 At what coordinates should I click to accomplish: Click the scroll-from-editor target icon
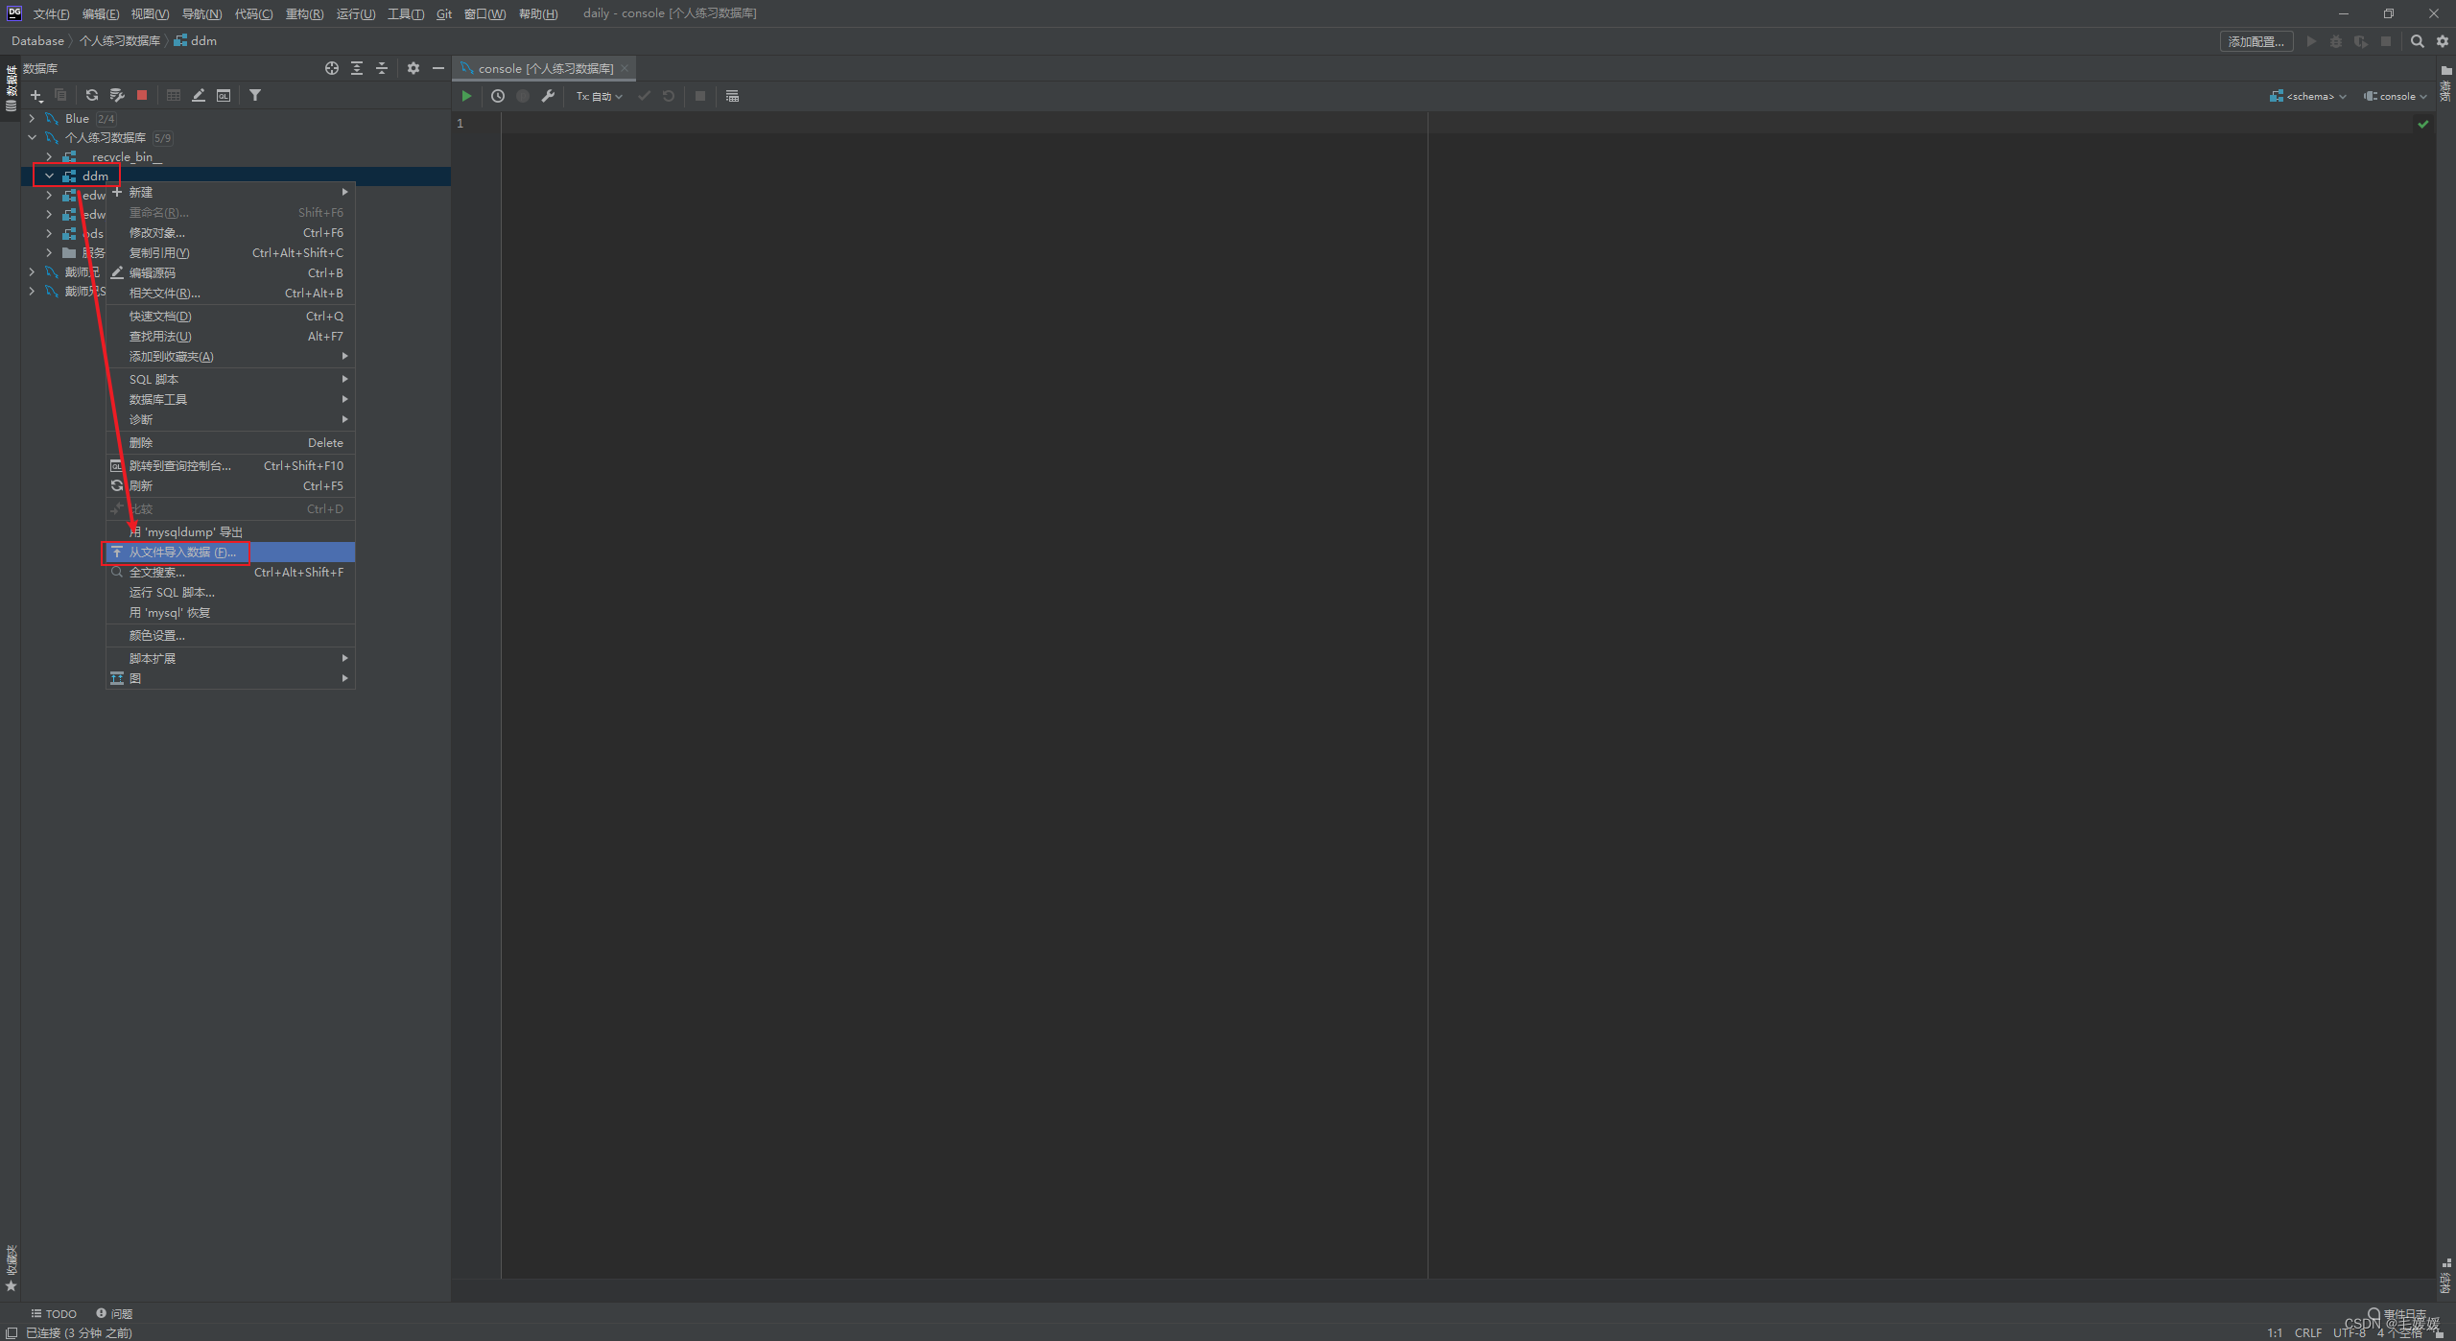tap(332, 68)
